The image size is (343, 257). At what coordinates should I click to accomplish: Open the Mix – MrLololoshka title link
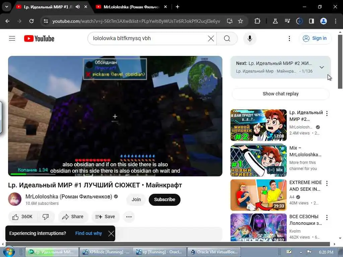(305, 151)
